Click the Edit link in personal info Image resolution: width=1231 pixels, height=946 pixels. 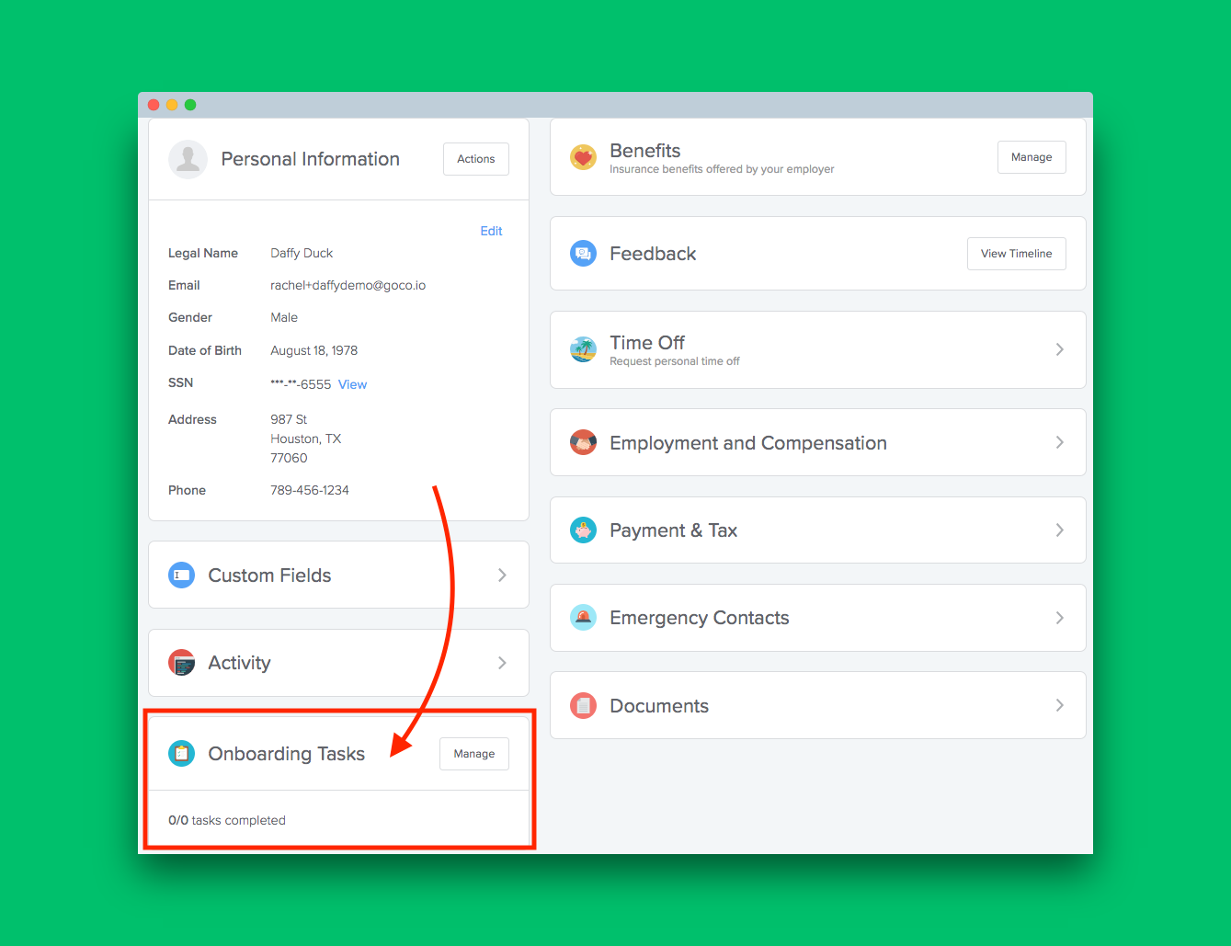point(491,231)
